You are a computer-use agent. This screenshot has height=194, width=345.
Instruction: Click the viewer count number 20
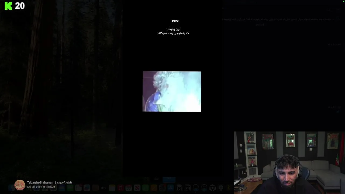(20, 6)
